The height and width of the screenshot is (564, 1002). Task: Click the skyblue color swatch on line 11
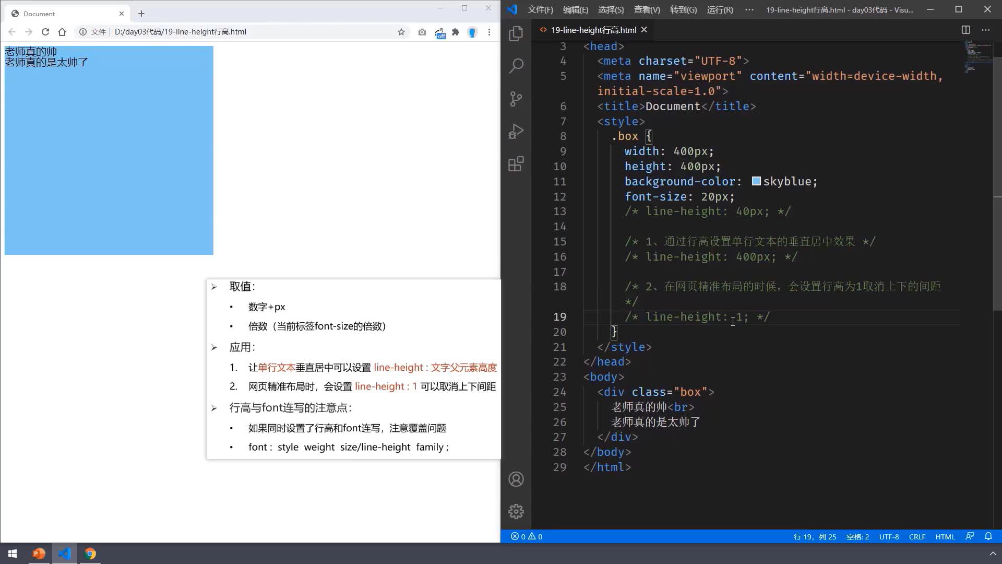756,181
